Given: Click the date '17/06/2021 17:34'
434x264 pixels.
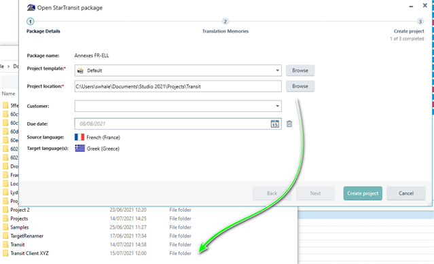Looking at the screenshot, I should click(128, 235).
